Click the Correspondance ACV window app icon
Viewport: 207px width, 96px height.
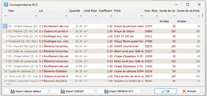[x=6, y=5]
